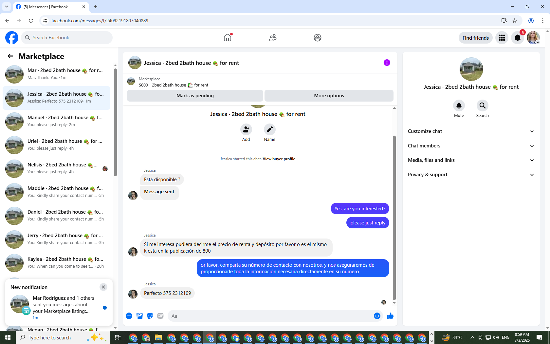The image size is (550, 344).
Task: Open chat with Jerry about house
Action: [56, 239]
